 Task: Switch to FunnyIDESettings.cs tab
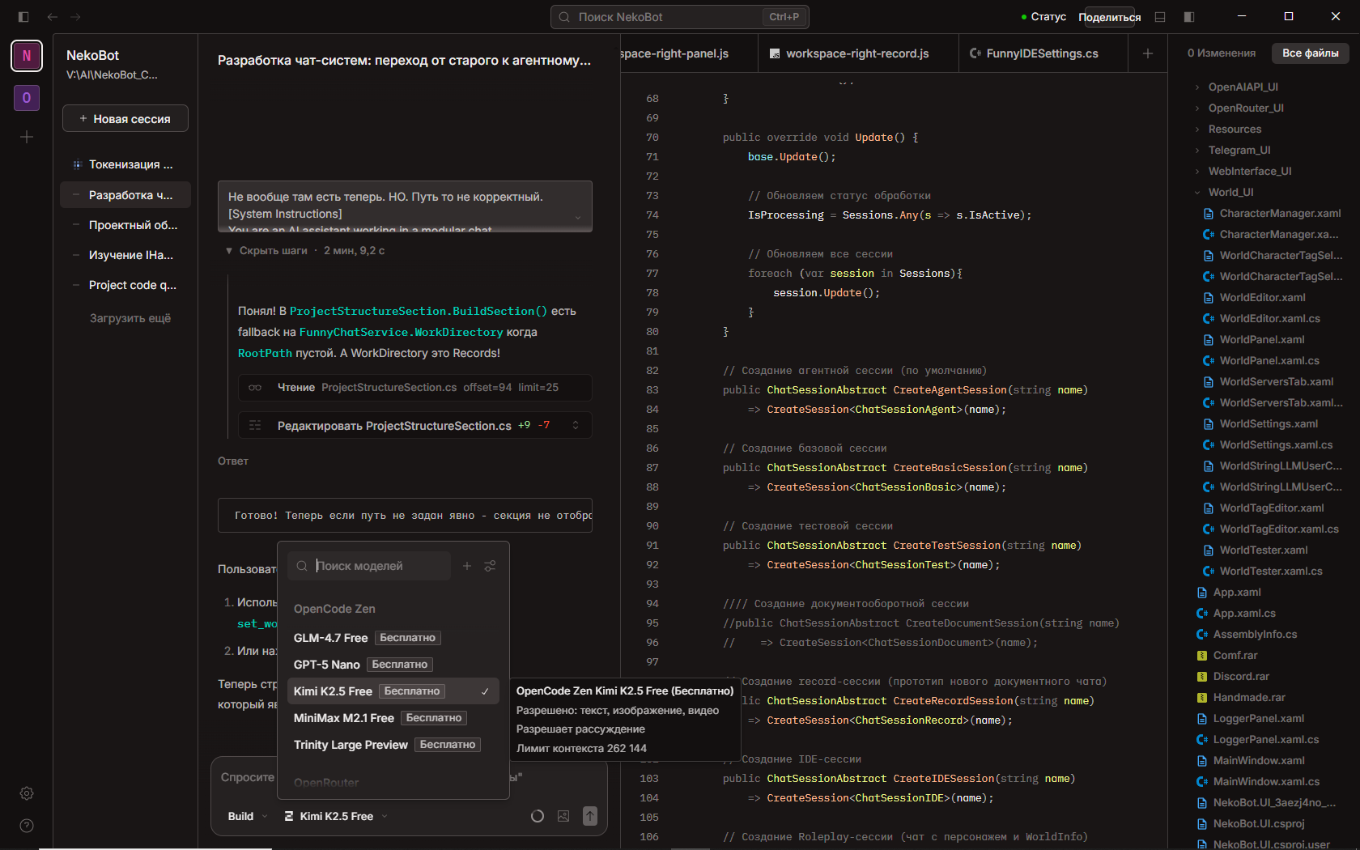pos(1041,53)
